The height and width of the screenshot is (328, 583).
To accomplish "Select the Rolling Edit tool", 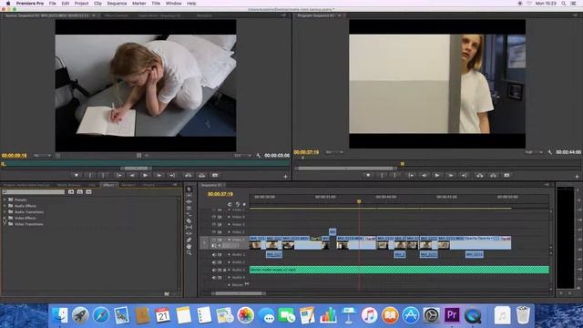I will (x=189, y=209).
